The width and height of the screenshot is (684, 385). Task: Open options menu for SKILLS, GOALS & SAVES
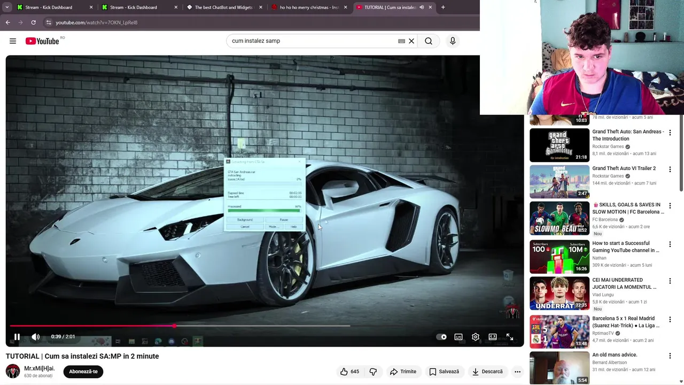coord(670,206)
